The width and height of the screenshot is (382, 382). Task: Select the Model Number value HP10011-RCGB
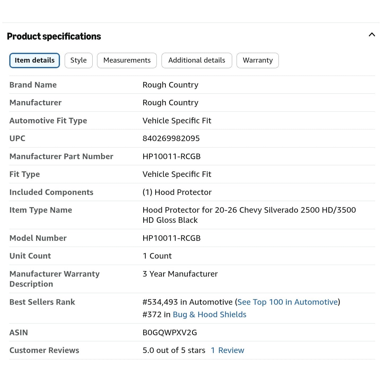click(172, 238)
